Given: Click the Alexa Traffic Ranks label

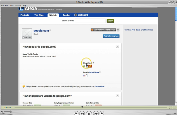Looking at the screenshot, I should (30, 54).
